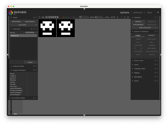Click copy & import button
This screenshot has width=168, height=125.
coord(30,21)
